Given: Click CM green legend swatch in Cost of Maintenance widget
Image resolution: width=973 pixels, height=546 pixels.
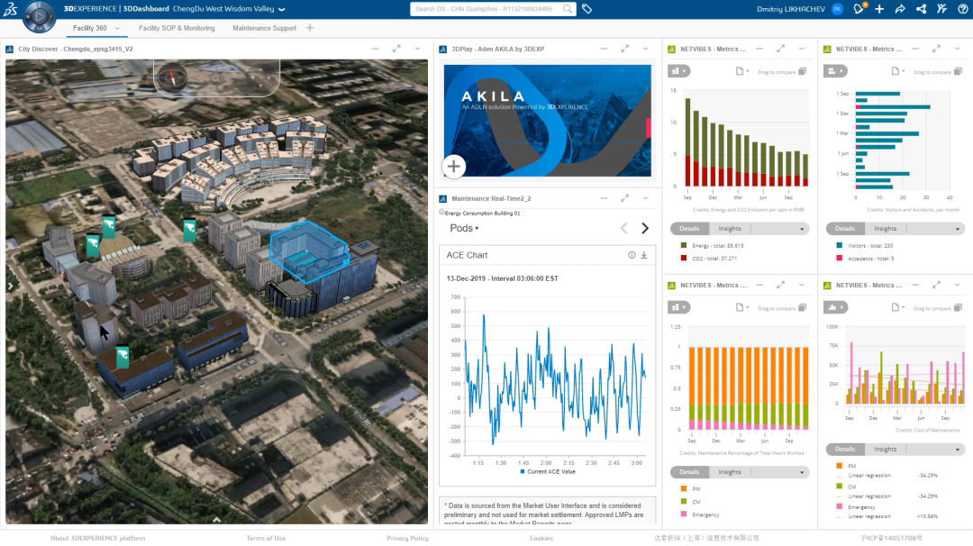Looking at the screenshot, I should coord(840,486).
